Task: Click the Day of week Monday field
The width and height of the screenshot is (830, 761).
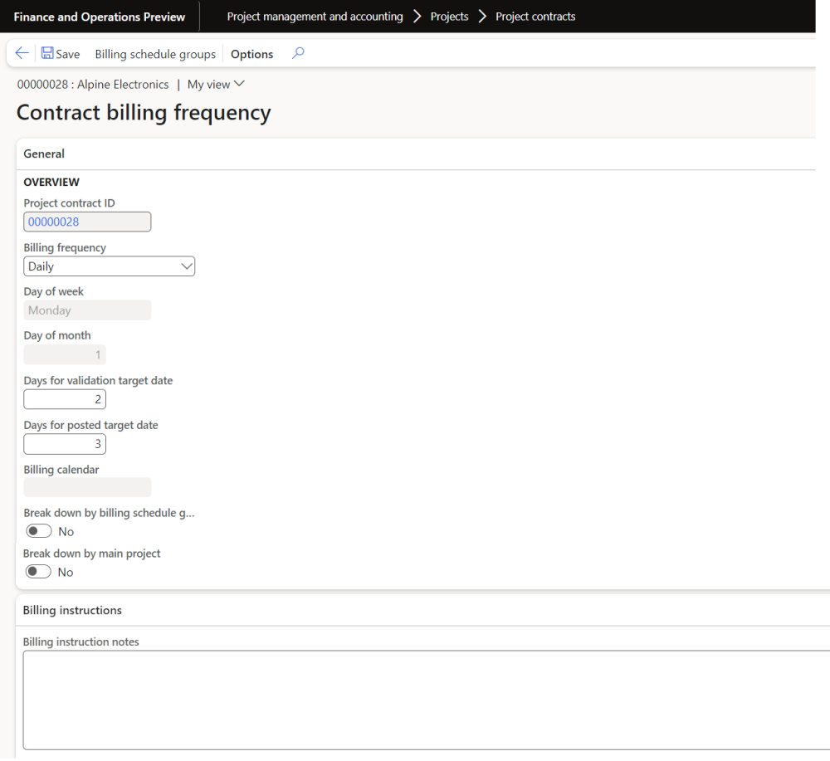Action: click(x=87, y=310)
